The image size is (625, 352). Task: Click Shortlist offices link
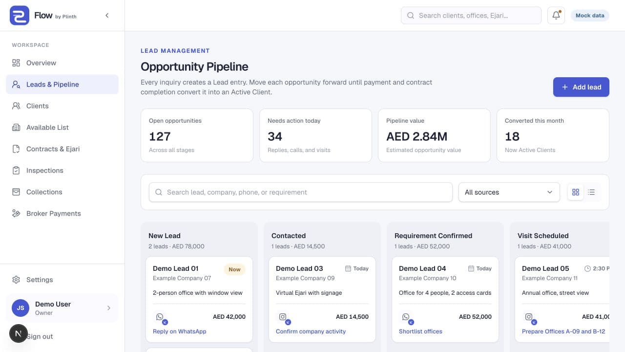point(420,331)
